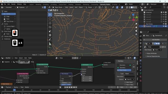Enable the Hide Value checkbox

[125, 83]
